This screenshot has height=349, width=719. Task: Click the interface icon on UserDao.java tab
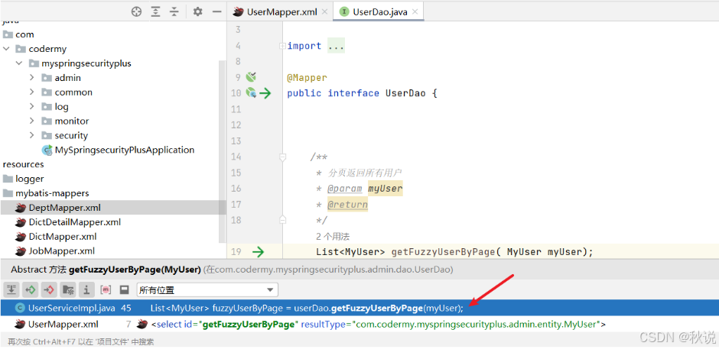point(343,12)
